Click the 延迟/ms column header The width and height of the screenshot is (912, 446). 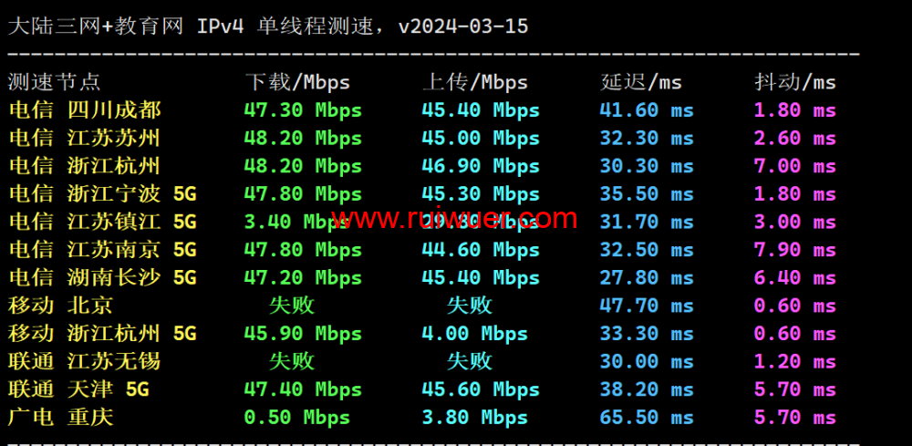(641, 82)
